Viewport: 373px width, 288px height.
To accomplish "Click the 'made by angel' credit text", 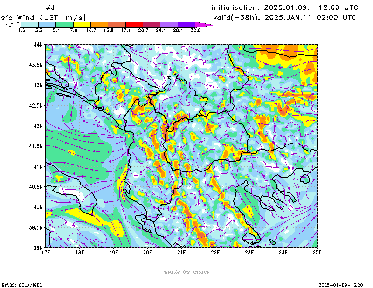I will pos(186,272).
